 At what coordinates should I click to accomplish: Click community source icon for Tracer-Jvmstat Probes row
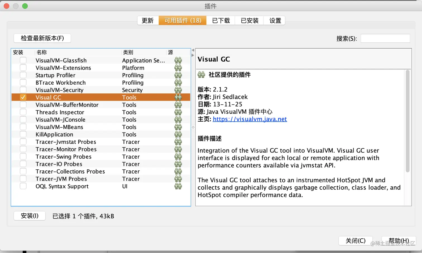(178, 142)
